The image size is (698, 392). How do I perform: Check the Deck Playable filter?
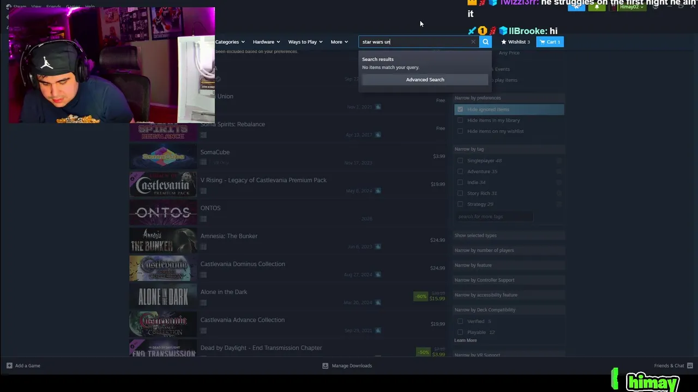tap(460, 332)
